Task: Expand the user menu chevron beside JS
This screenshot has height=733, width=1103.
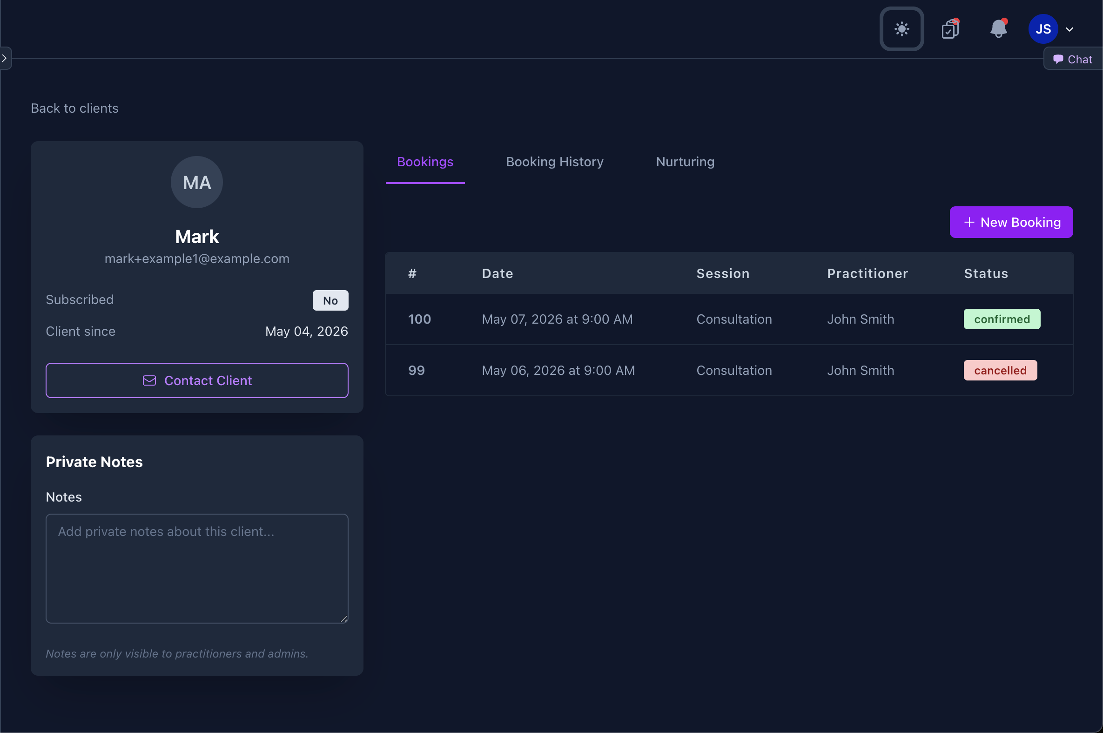Action: 1069,29
